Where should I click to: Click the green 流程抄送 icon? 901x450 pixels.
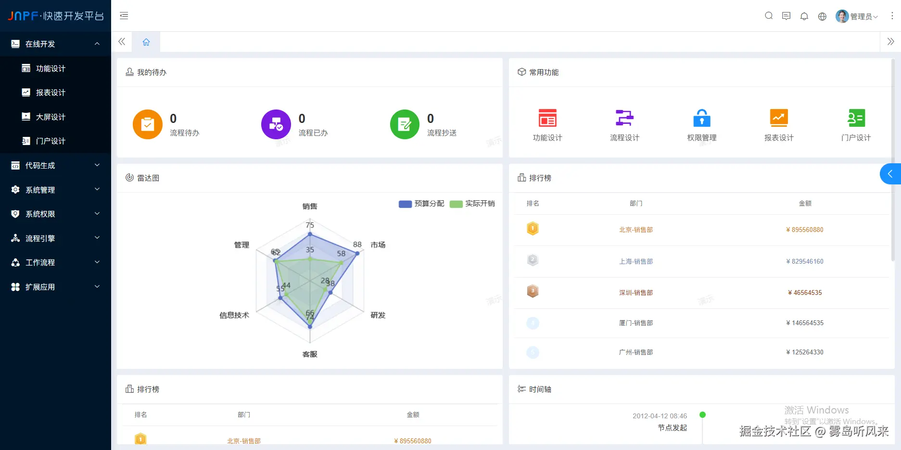[405, 124]
